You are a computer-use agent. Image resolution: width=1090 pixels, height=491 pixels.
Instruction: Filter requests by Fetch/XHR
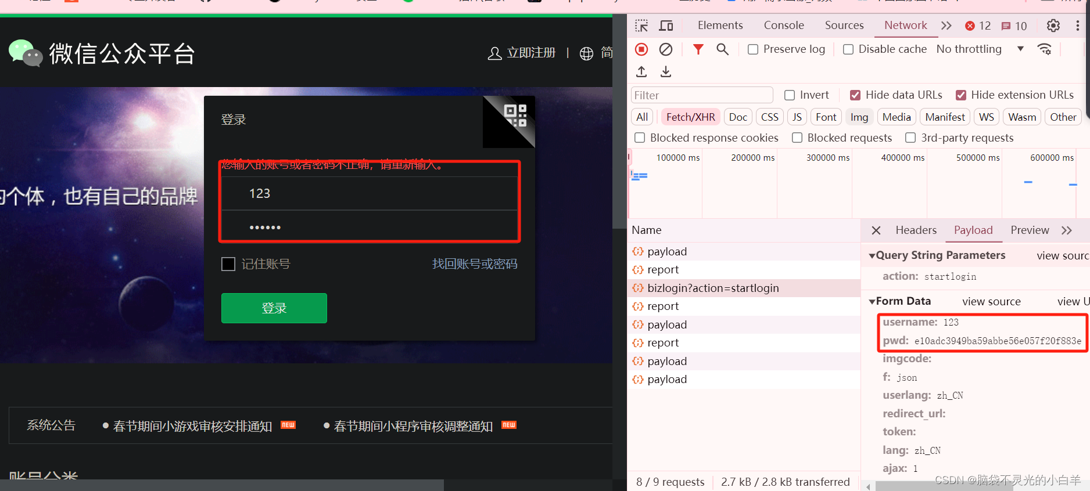coord(691,117)
